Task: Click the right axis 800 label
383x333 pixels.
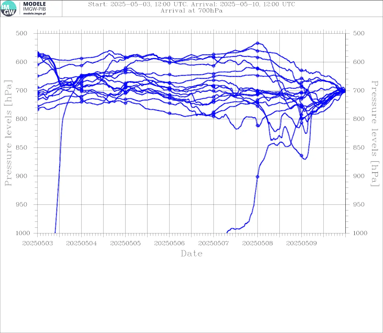Action: 359,119
